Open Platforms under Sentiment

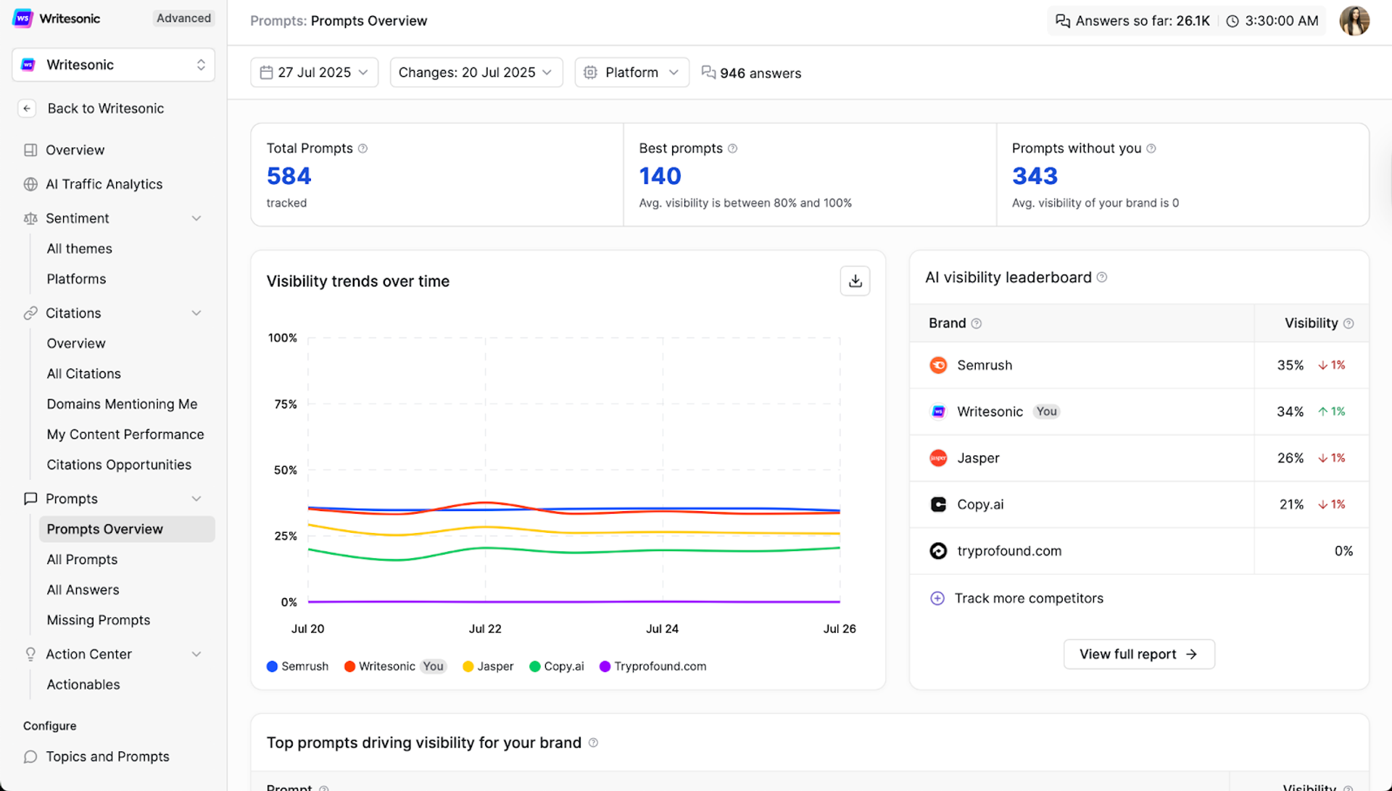pos(76,279)
